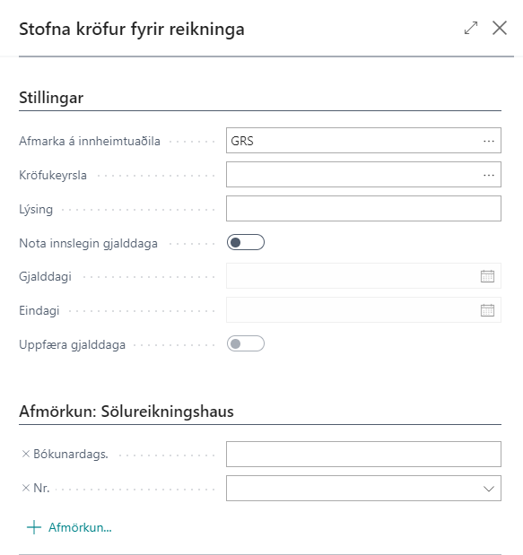The width and height of the screenshot is (523, 555).
Task: Click the Lýsing text field
Action: tap(363, 209)
